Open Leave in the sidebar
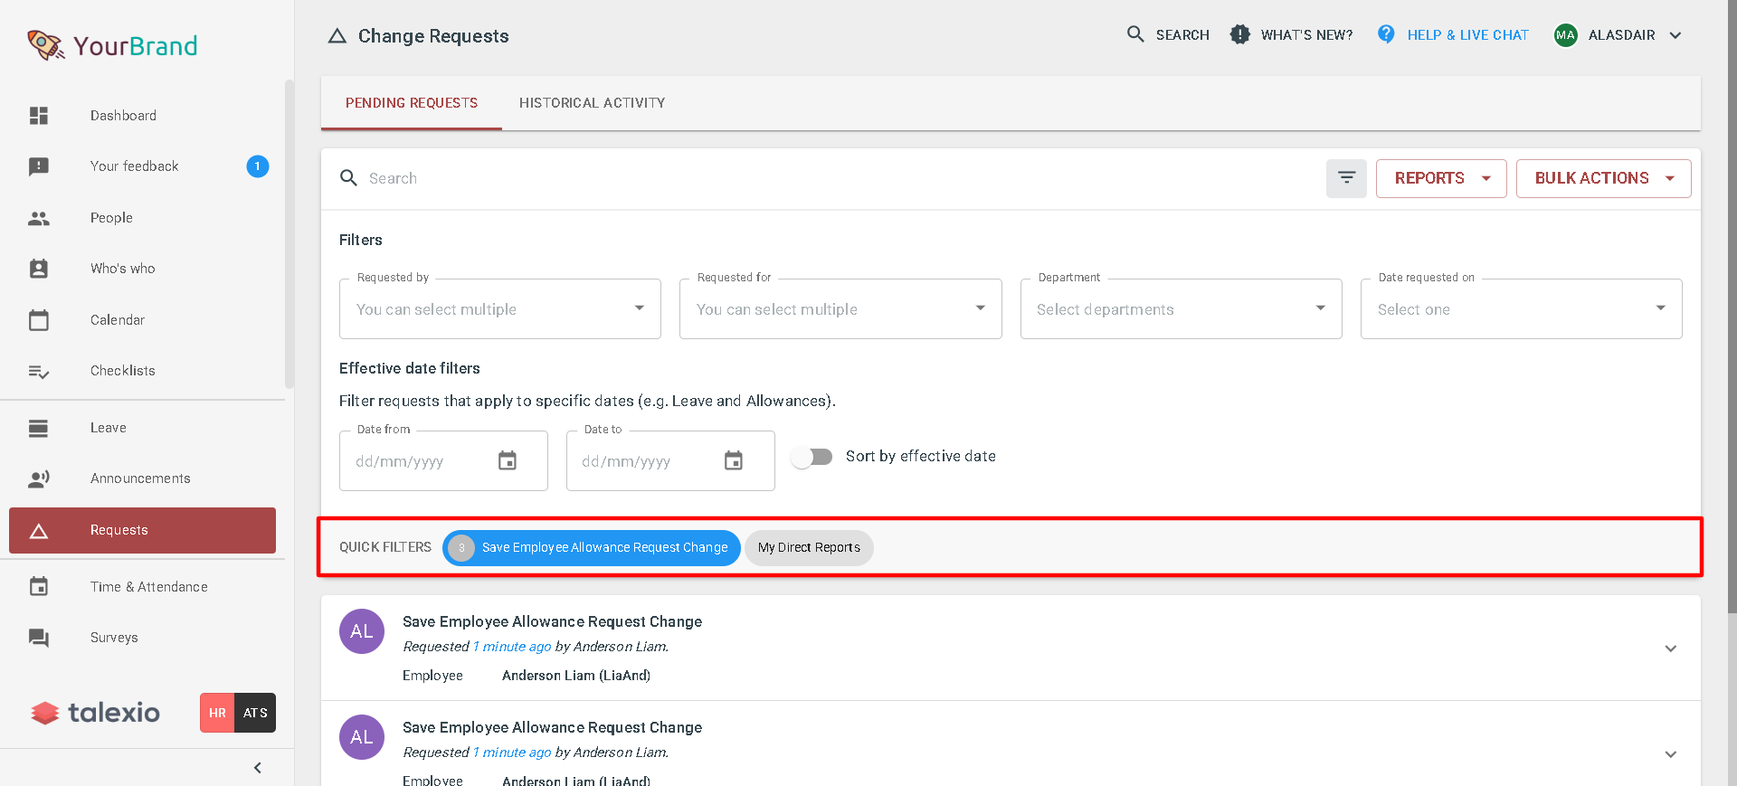The width and height of the screenshot is (1737, 786). coord(109,428)
